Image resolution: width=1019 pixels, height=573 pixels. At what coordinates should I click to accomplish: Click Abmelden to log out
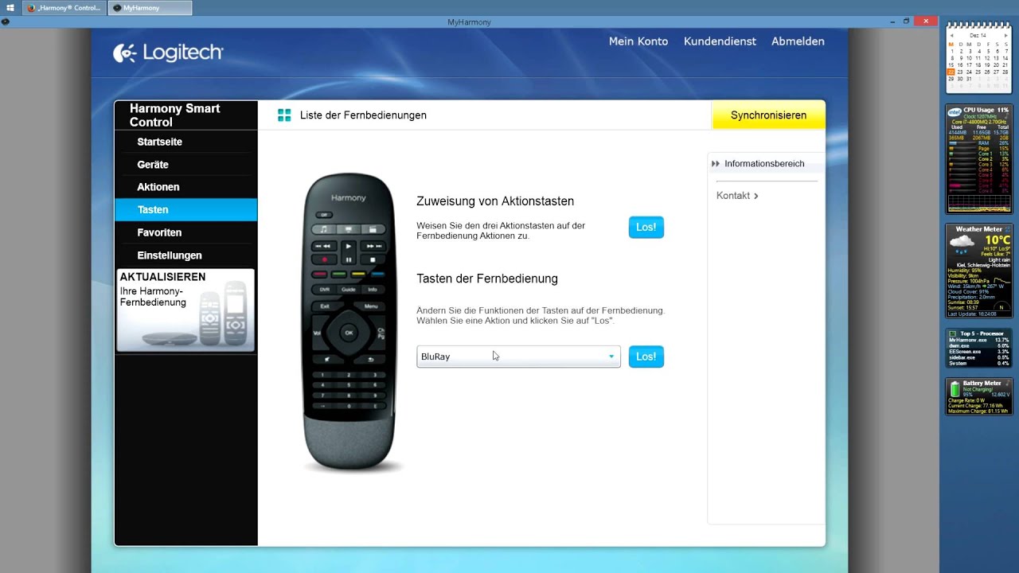(x=798, y=41)
